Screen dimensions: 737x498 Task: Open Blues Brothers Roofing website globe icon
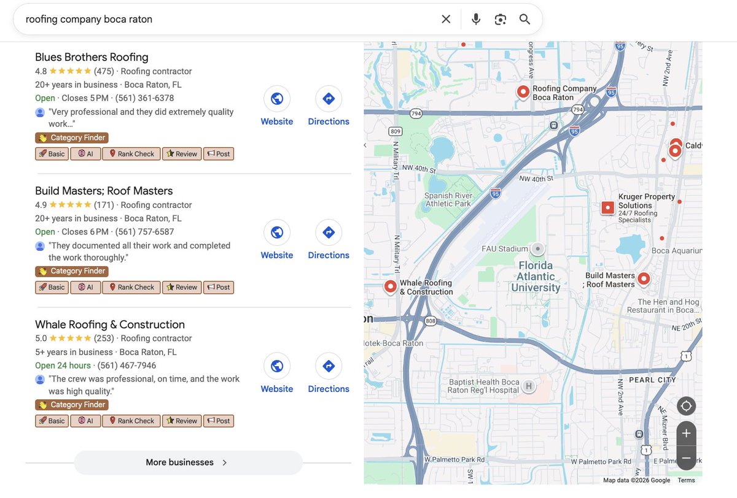click(x=277, y=98)
